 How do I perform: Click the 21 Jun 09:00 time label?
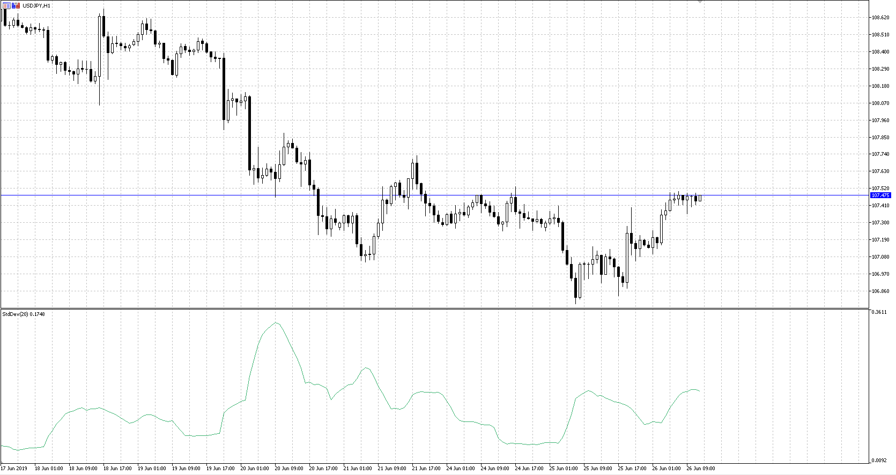391,469
